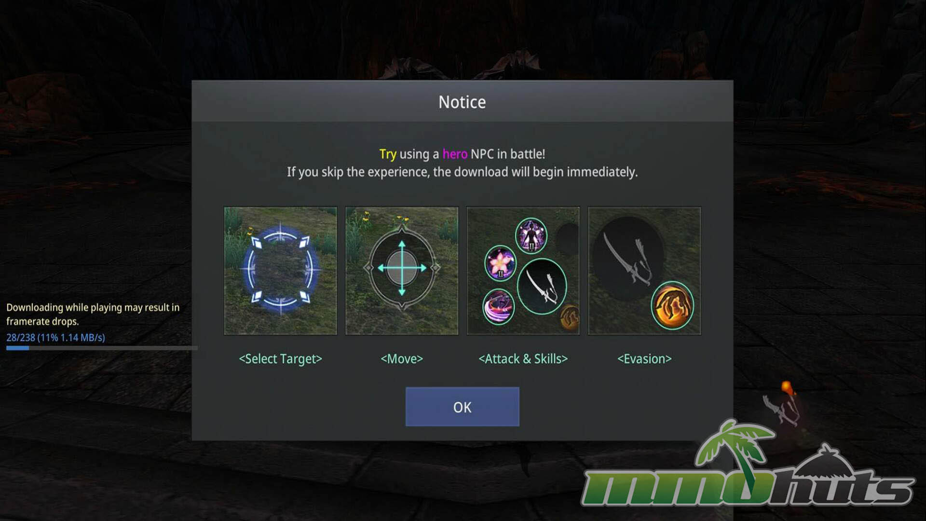Tap the purple figure skill icon
Screen dimensions: 926x521
pos(531,236)
